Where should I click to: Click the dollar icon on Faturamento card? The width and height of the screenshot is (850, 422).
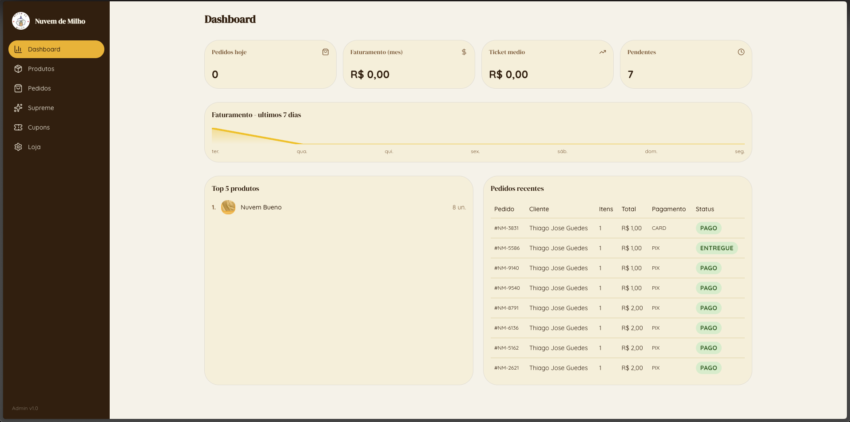(464, 52)
